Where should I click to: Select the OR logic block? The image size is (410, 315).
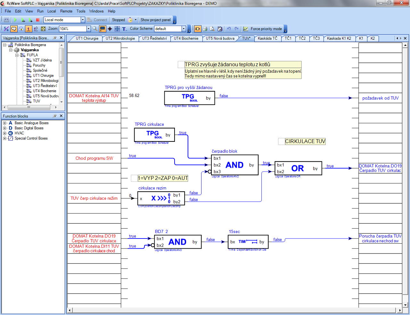298,168
